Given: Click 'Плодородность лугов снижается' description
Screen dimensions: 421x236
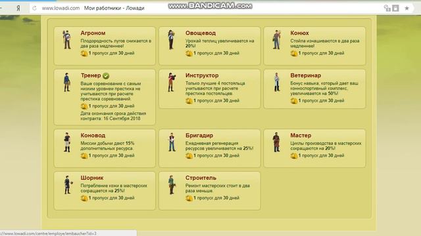Looking at the screenshot, I should tap(116, 43).
